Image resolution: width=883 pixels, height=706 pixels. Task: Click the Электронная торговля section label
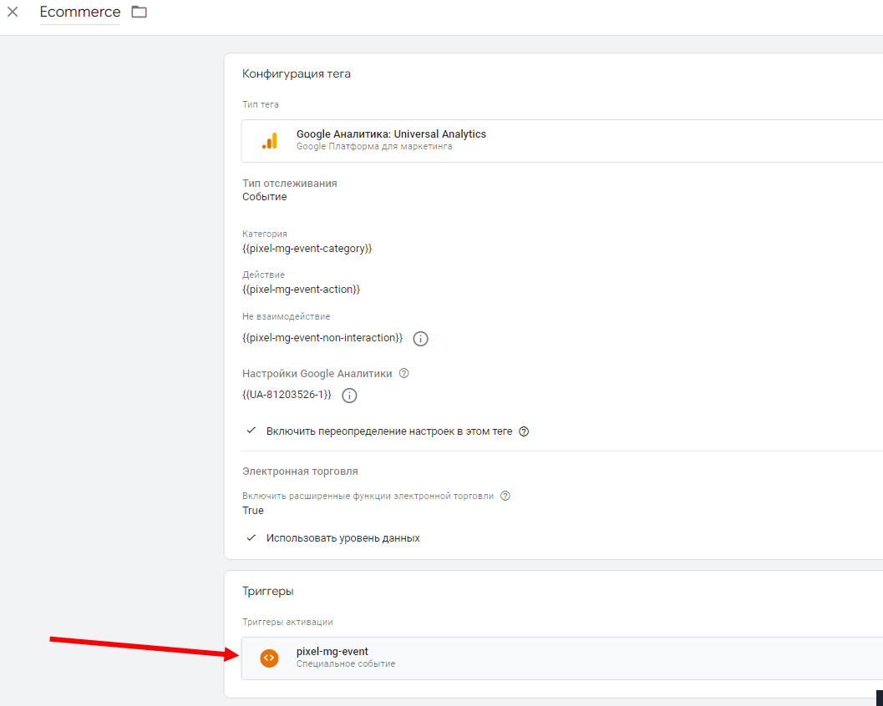(300, 472)
